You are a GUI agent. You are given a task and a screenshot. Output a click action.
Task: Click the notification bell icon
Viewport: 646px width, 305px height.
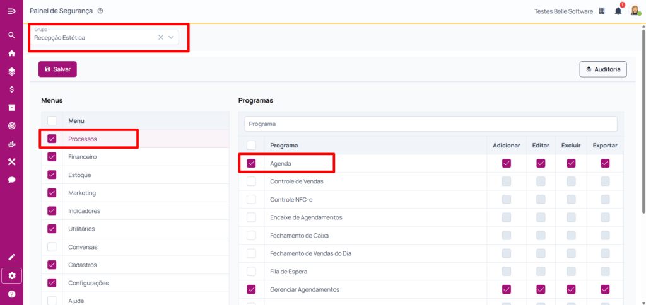coord(618,11)
